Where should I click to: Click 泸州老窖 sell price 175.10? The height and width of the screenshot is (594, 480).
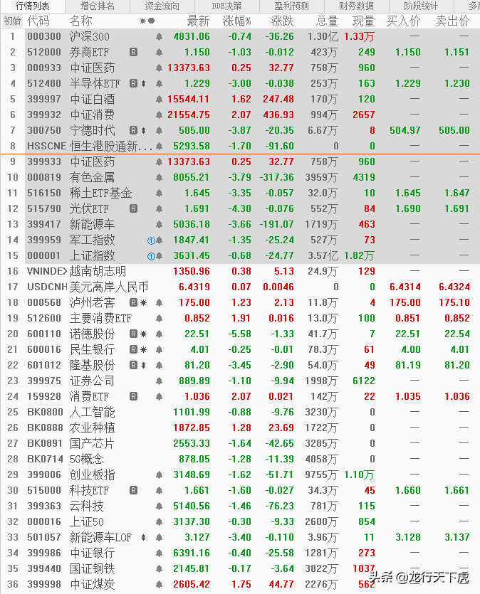[454, 302]
